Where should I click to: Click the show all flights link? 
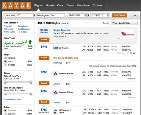pyautogui.click(x=65, y=23)
